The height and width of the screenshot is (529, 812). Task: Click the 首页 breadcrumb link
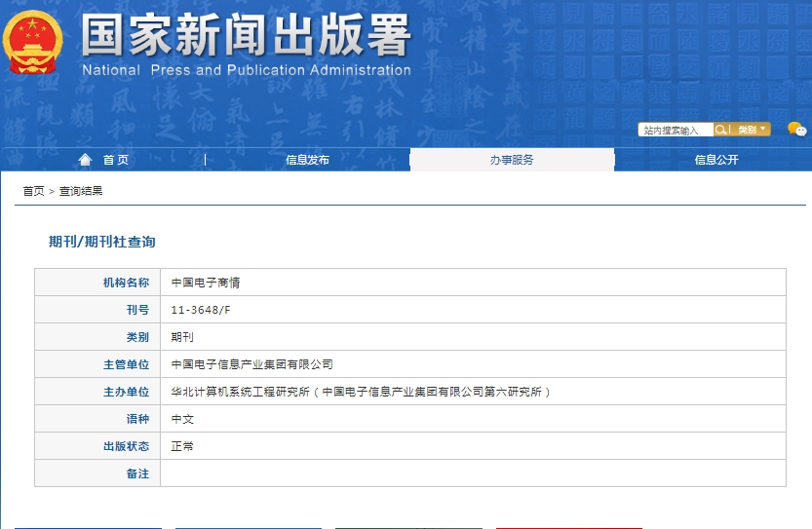pos(33,191)
